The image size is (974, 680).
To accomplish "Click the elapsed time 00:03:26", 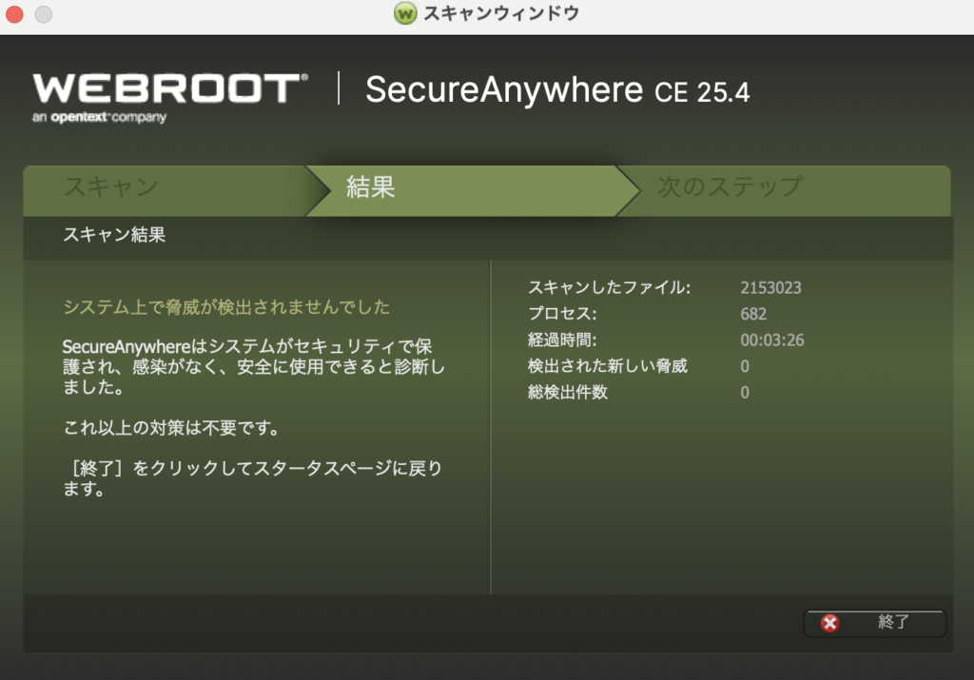I will click(771, 340).
